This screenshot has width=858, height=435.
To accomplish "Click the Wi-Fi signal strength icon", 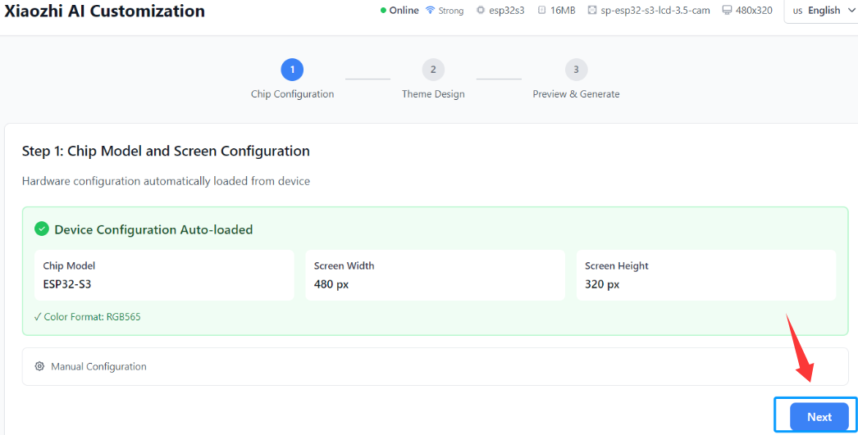I will pyautogui.click(x=430, y=11).
